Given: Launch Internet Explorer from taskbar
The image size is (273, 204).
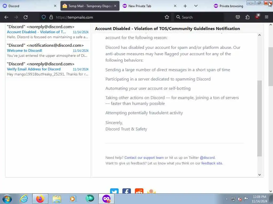Looking at the screenshot, I should pos(24,199).
